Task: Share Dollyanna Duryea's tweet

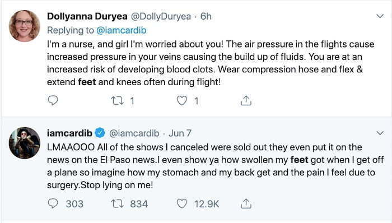Action: point(246,100)
